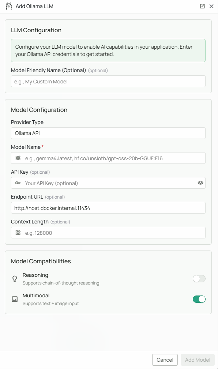218x369 pixels.
Task: Click the Cancel button
Action: click(165, 360)
